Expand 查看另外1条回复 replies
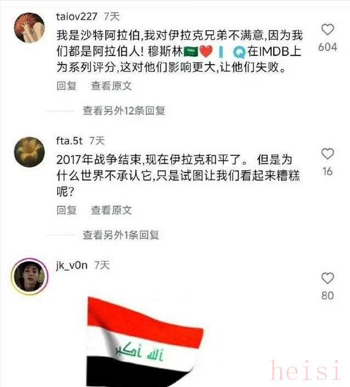Viewport: 350px width, 387px height. pyautogui.click(x=121, y=235)
